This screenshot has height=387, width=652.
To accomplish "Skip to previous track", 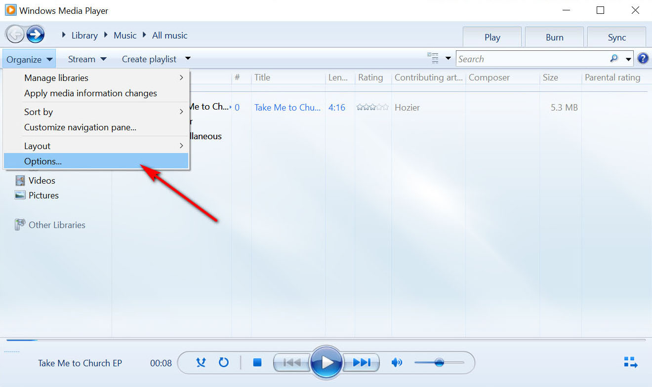I will pos(291,363).
